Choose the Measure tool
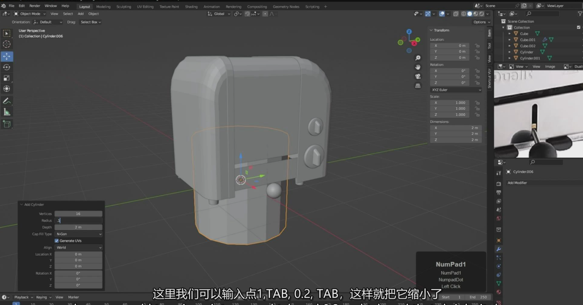The width and height of the screenshot is (583, 305). click(7, 112)
